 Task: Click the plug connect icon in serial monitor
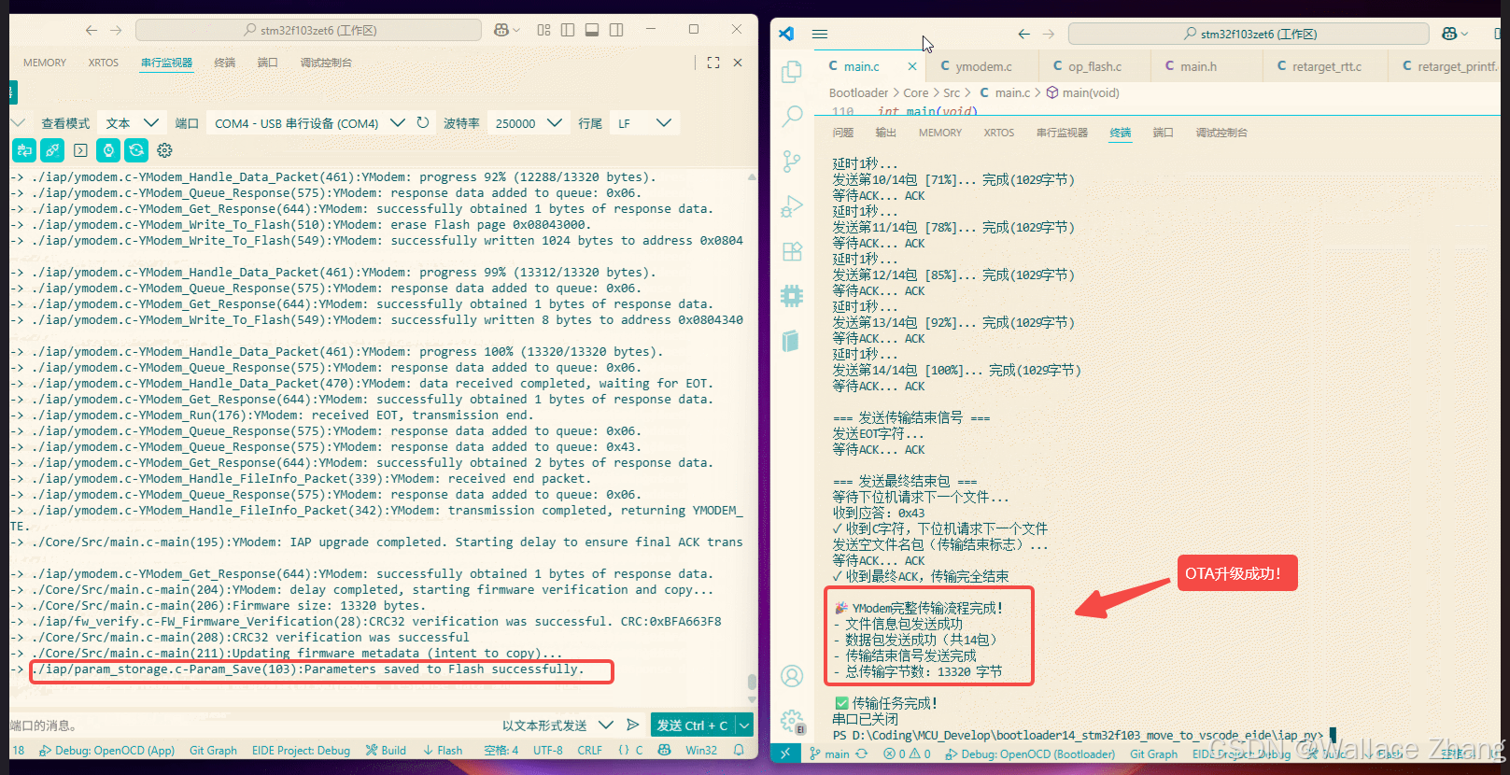(x=52, y=149)
